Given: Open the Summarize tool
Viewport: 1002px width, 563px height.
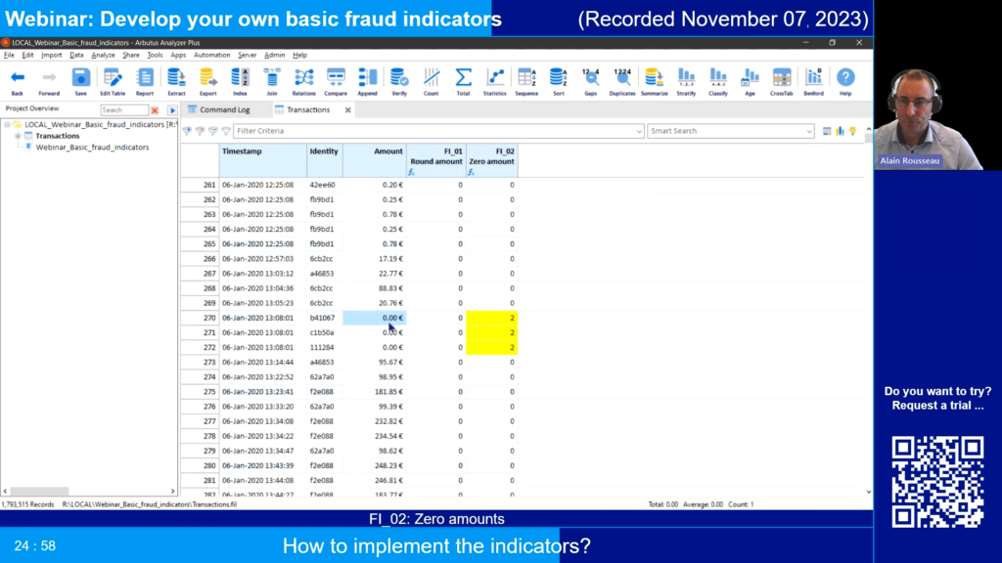Looking at the screenshot, I should point(654,82).
